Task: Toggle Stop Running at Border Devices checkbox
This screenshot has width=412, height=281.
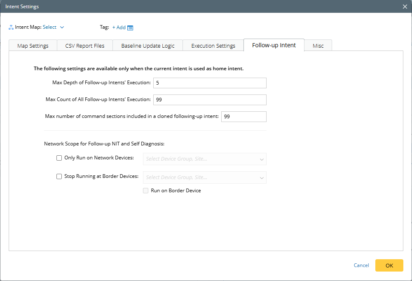Action: (59, 177)
